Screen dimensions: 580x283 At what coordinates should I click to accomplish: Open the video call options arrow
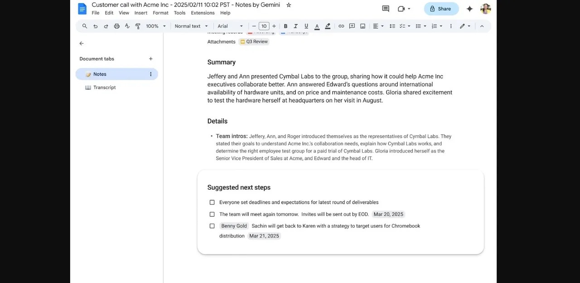(409, 9)
